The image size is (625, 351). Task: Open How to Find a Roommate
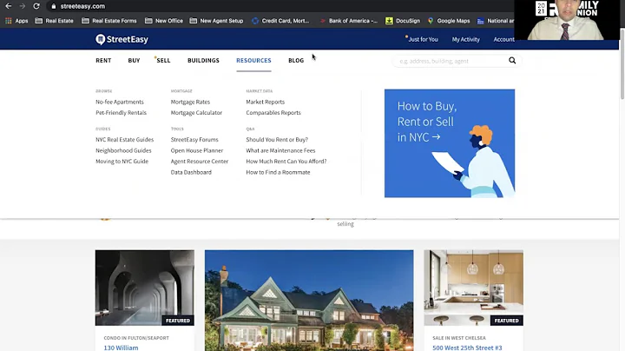[278, 172]
